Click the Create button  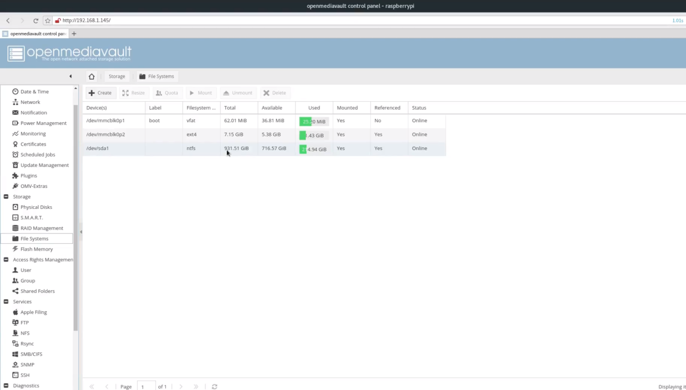(101, 93)
